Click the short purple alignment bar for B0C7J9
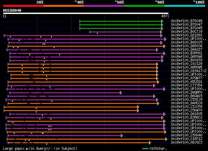The image size is (208, 151). point(125,32)
